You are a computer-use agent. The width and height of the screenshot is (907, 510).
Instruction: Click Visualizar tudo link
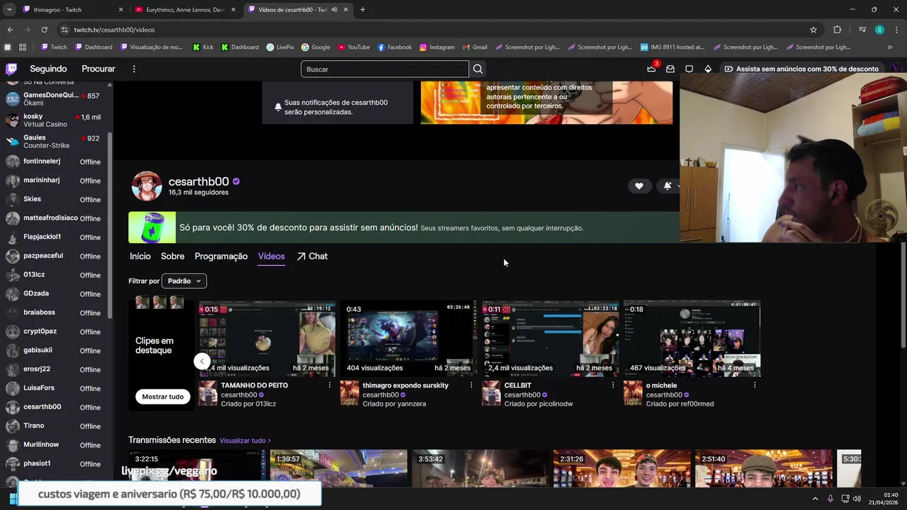[x=245, y=441]
